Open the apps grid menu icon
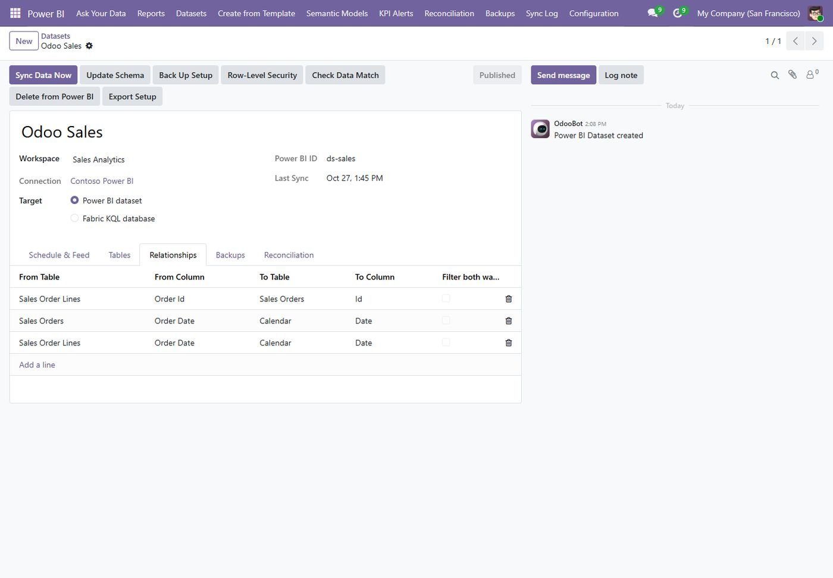 [x=15, y=13]
